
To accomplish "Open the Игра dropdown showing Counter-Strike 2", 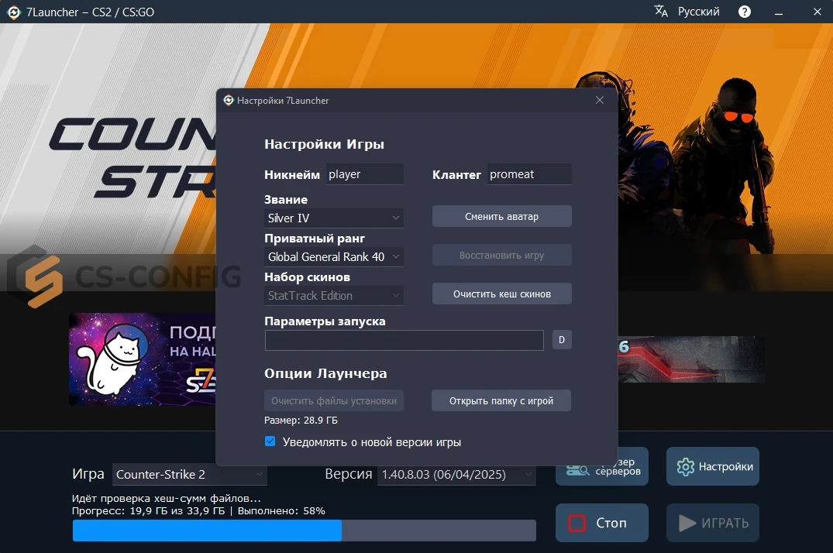I will pyautogui.click(x=189, y=474).
